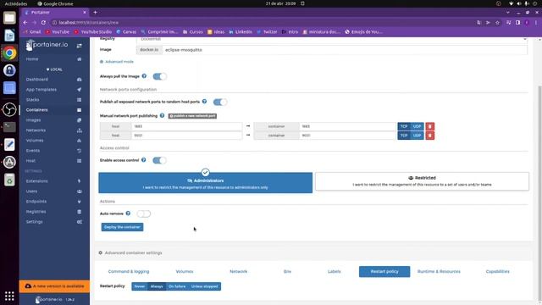
Task: Click the Images clone icon
Action: point(79,120)
